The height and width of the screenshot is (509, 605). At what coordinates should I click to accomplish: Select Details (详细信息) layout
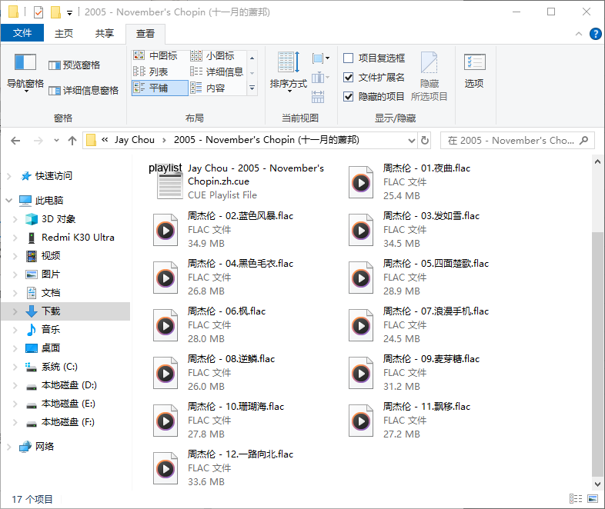click(216, 72)
